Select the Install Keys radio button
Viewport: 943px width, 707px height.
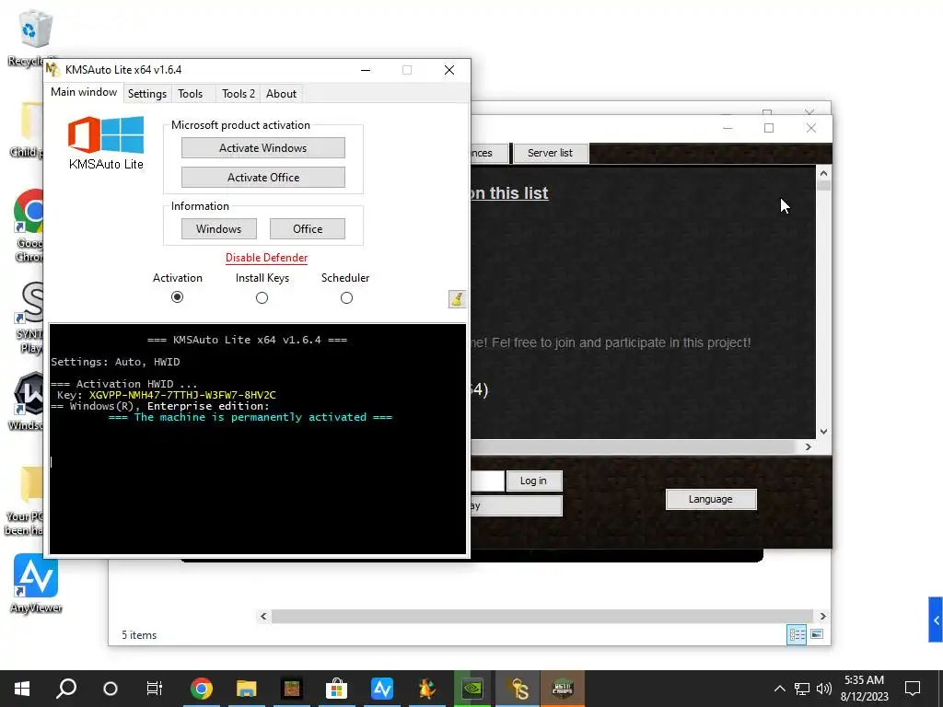click(x=262, y=297)
